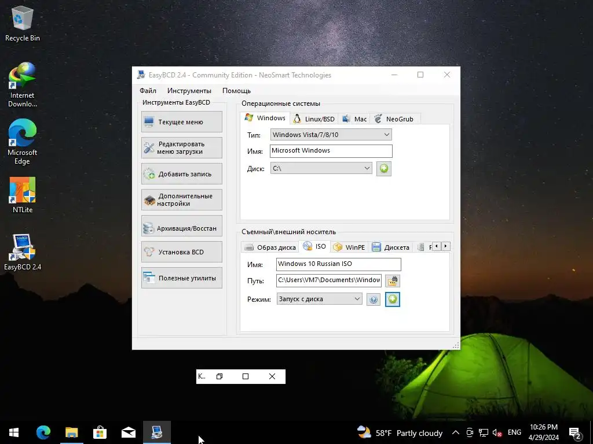Click the ISO disc icon

(308, 246)
